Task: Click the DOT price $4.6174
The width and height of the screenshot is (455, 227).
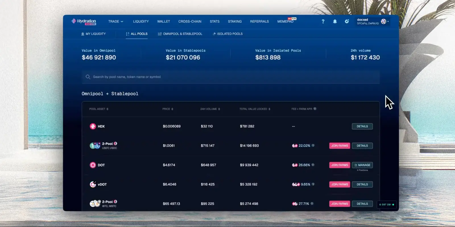Action: [x=169, y=165]
